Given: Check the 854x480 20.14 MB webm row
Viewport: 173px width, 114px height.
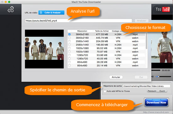Looking at the screenshot, I should pyautogui.click(x=70, y=66).
